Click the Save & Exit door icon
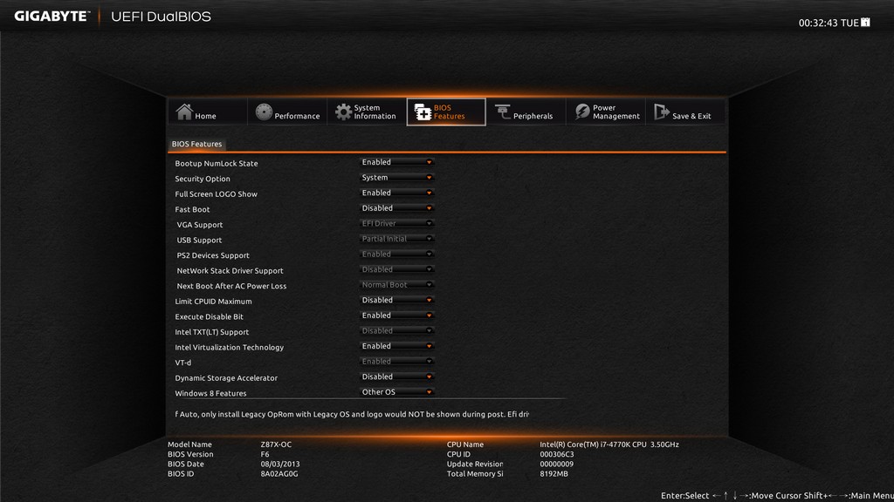Screen dimensions: 894x502 point(662,112)
